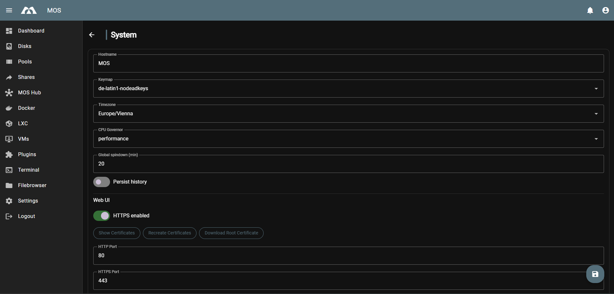Go to Terminal in the sidebar

(28, 170)
